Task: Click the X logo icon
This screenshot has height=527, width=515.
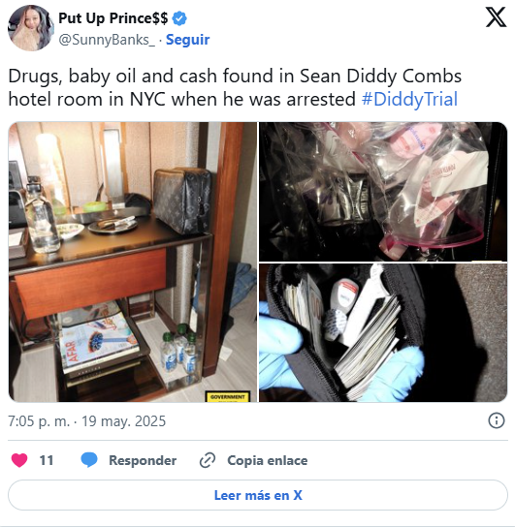Action: 496,17
